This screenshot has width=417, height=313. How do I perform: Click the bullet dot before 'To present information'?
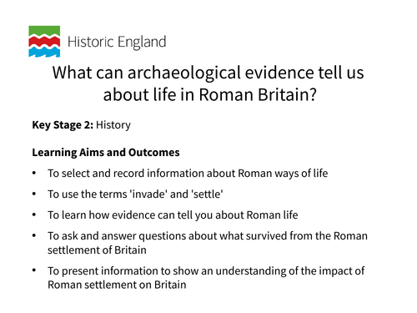pyautogui.click(x=34, y=270)
